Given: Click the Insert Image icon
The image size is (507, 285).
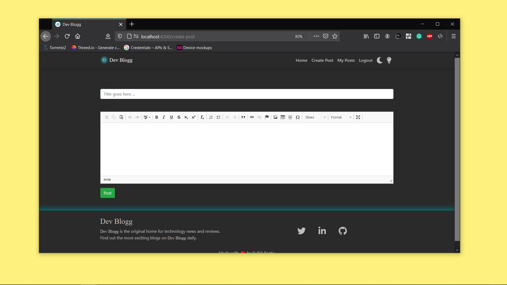Looking at the screenshot, I should [275, 117].
